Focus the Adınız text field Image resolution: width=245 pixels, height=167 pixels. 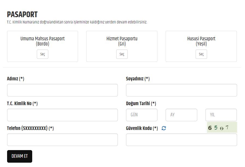(62, 90)
